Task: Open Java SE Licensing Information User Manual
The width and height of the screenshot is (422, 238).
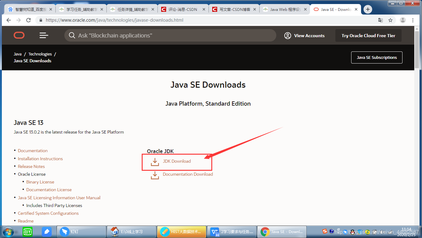Action: (x=59, y=198)
